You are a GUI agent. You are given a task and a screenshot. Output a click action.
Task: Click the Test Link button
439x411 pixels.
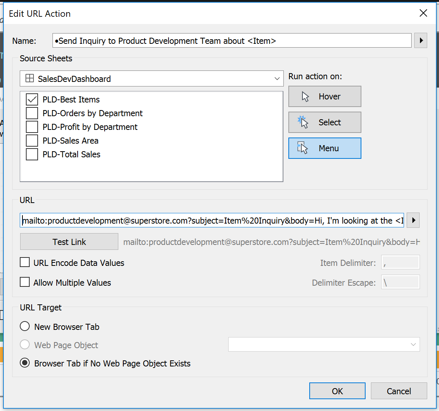point(69,241)
